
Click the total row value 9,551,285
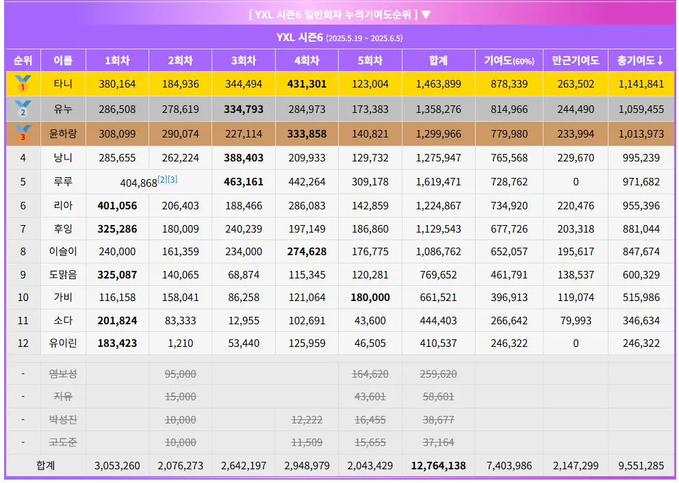pyautogui.click(x=641, y=466)
